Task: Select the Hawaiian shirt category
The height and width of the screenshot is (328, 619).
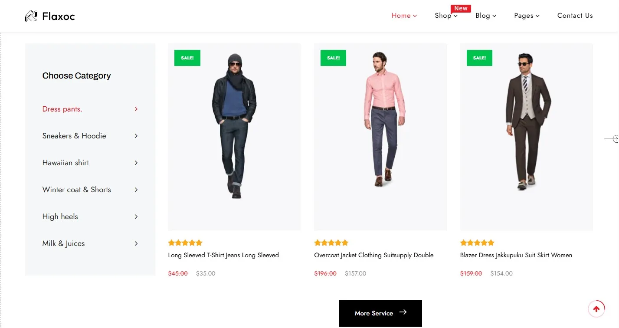Action: point(66,163)
